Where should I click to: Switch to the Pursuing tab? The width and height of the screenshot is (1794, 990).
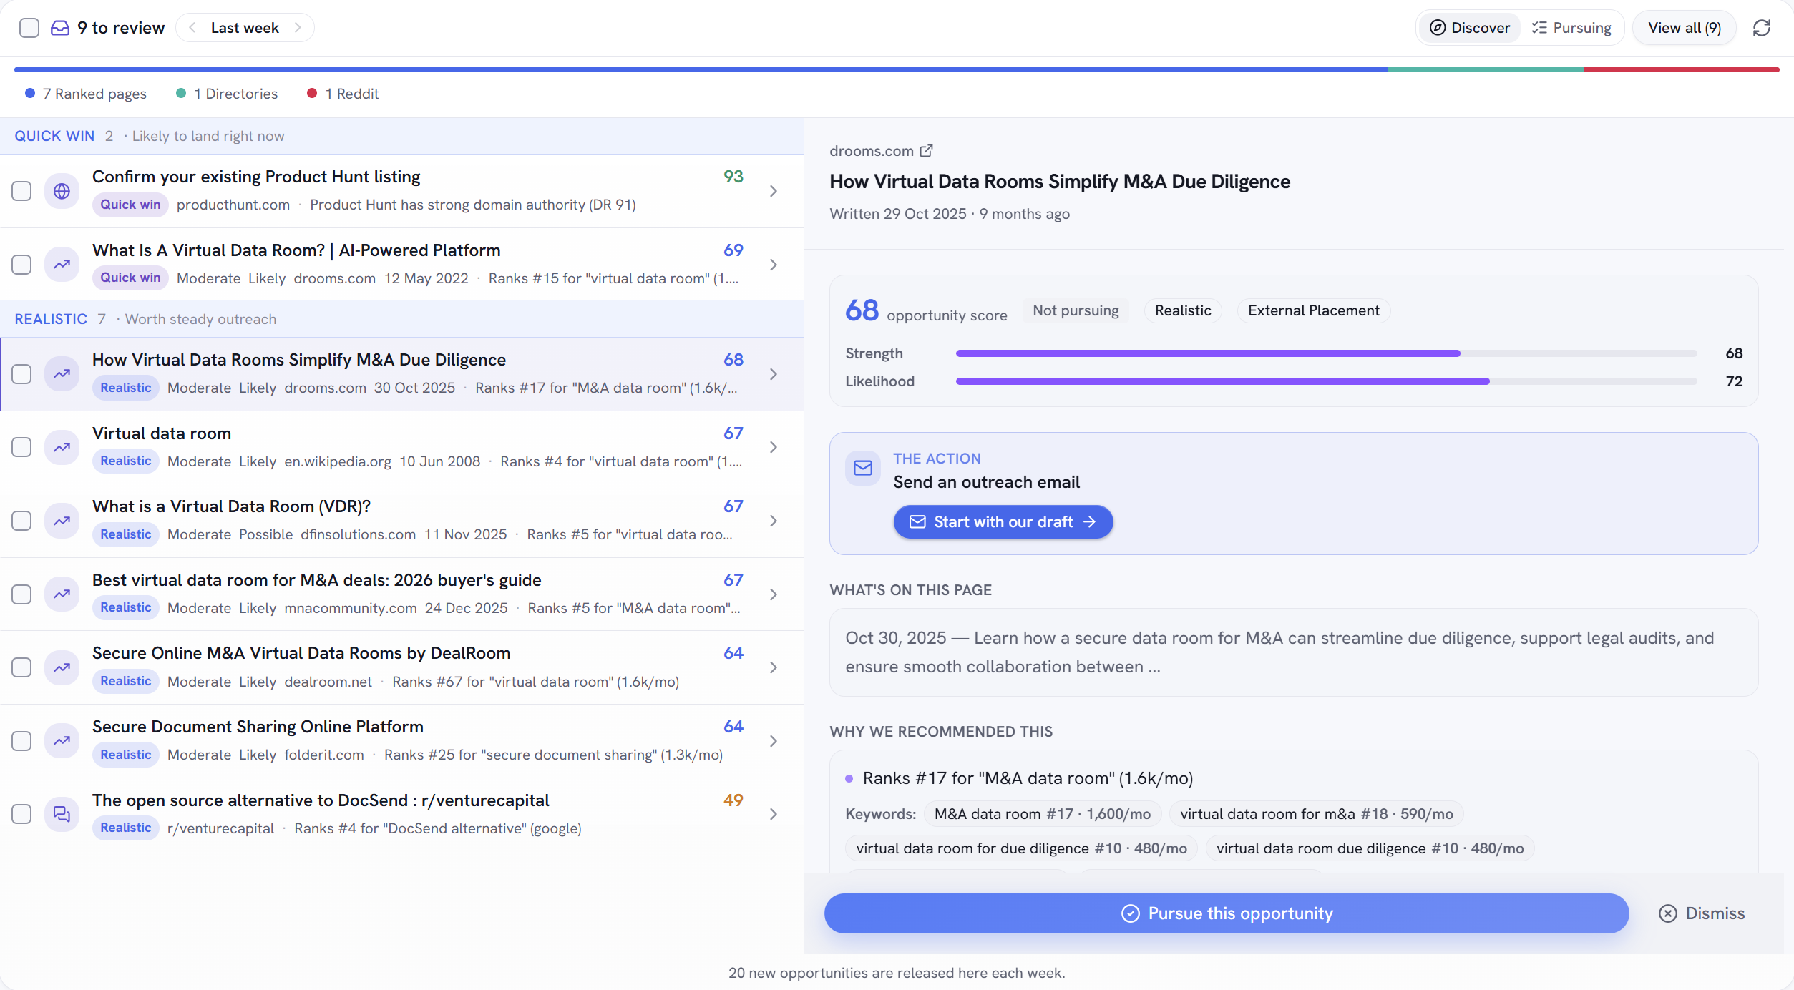pos(1571,28)
